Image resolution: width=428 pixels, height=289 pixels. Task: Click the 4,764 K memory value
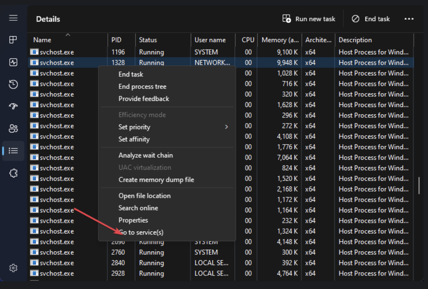[287, 273]
